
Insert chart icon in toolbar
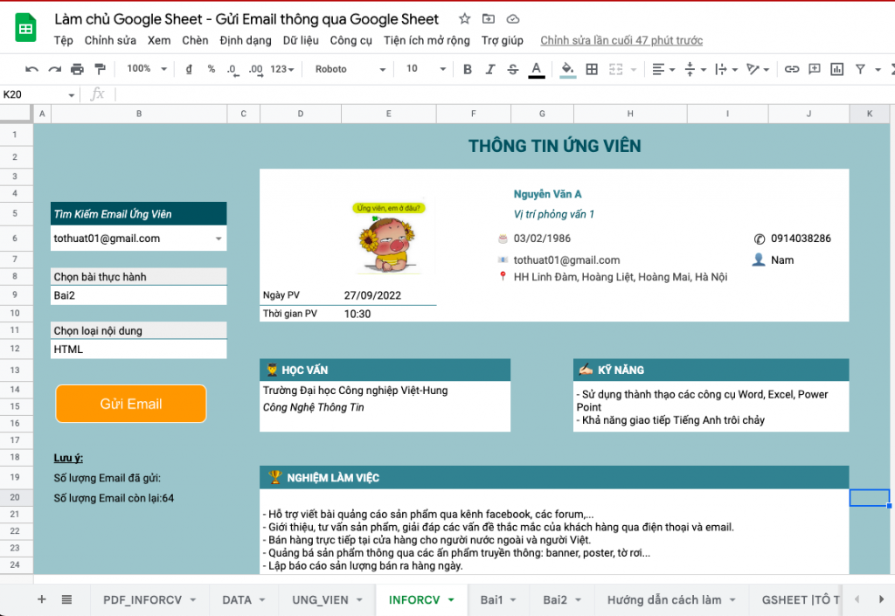[x=836, y=69]
